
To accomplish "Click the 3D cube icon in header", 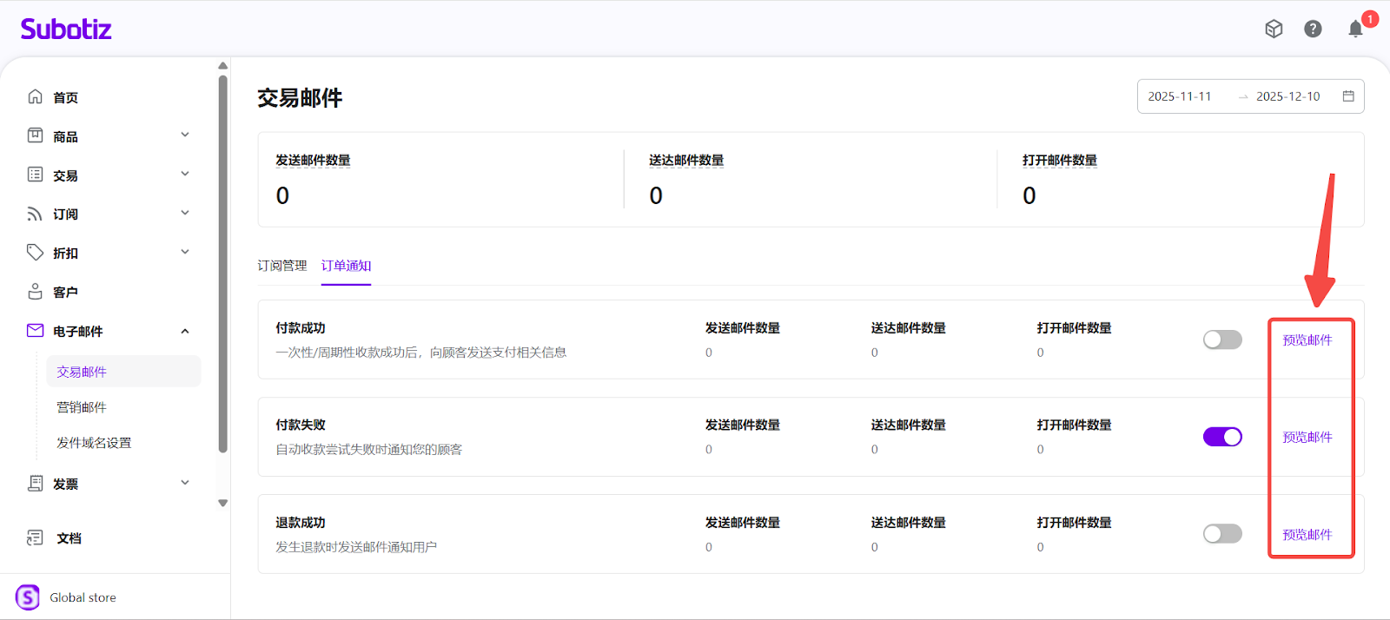I will click(x=1274, y=30).
